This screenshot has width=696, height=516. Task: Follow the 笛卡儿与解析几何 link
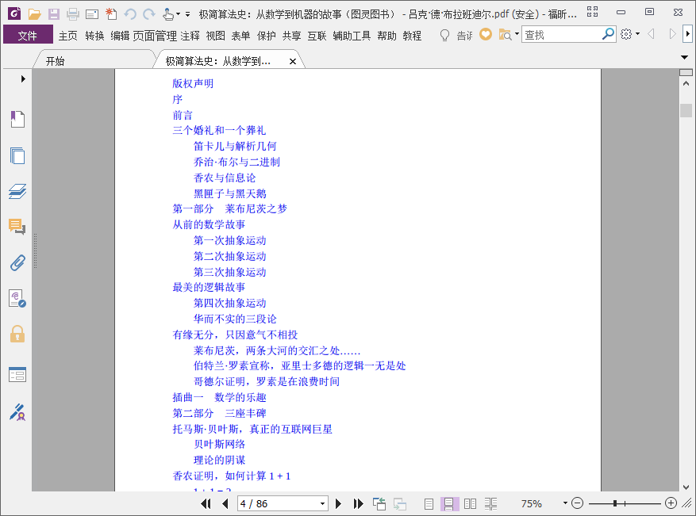(235, 146)
